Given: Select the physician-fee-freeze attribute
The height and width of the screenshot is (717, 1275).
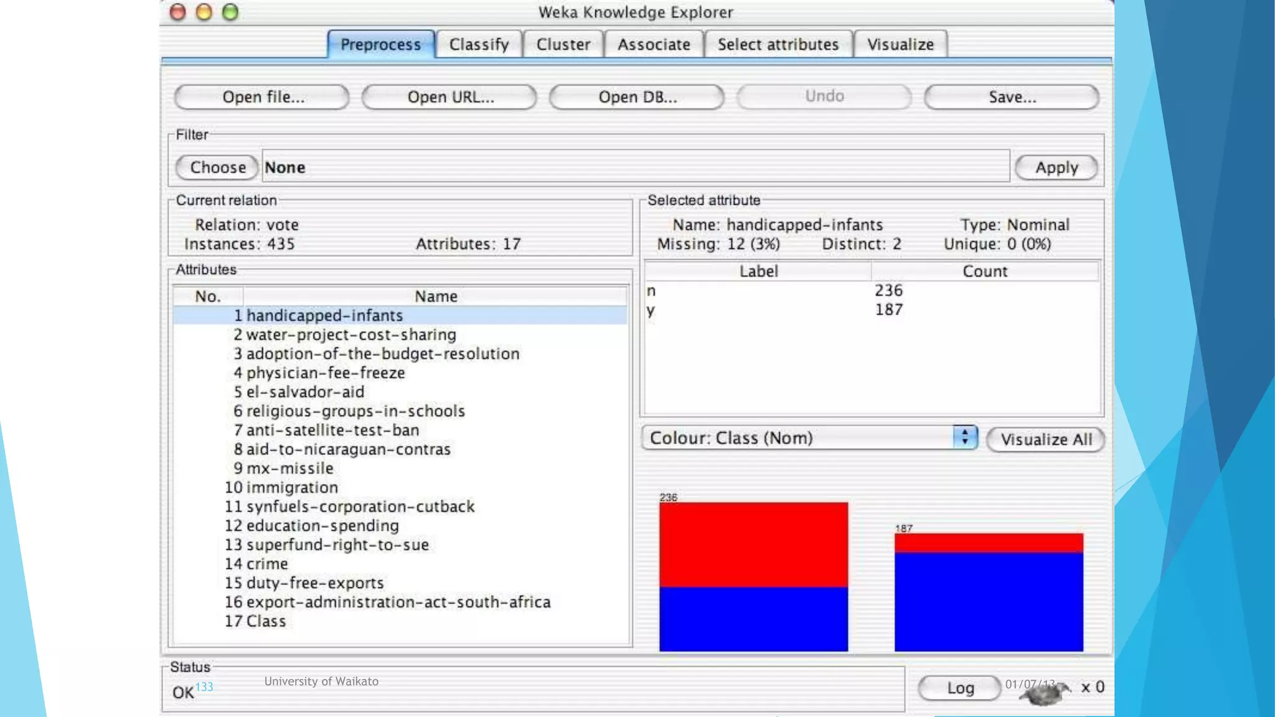Looking at the screenshot, I should point(325,373).
